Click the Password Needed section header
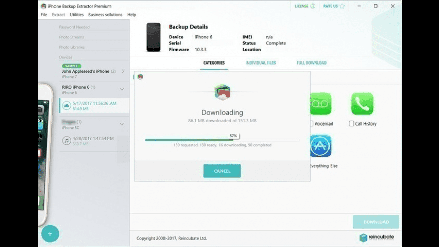Screen dimensions: 439x247 tap(74, 27)
